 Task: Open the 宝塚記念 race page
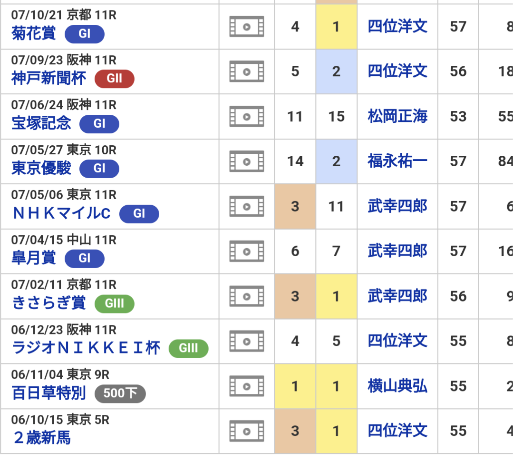coord(41,123)
